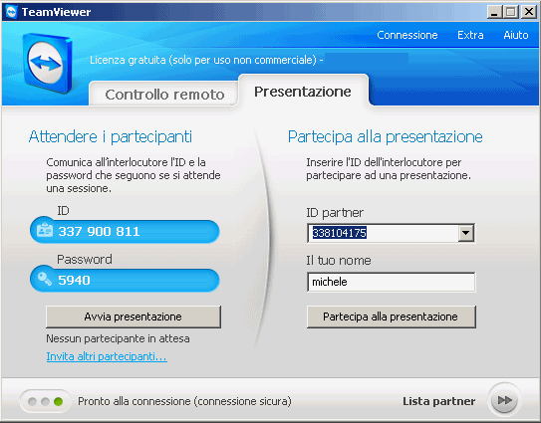Open the Invita altri partecipanti link

coord(107,356)
